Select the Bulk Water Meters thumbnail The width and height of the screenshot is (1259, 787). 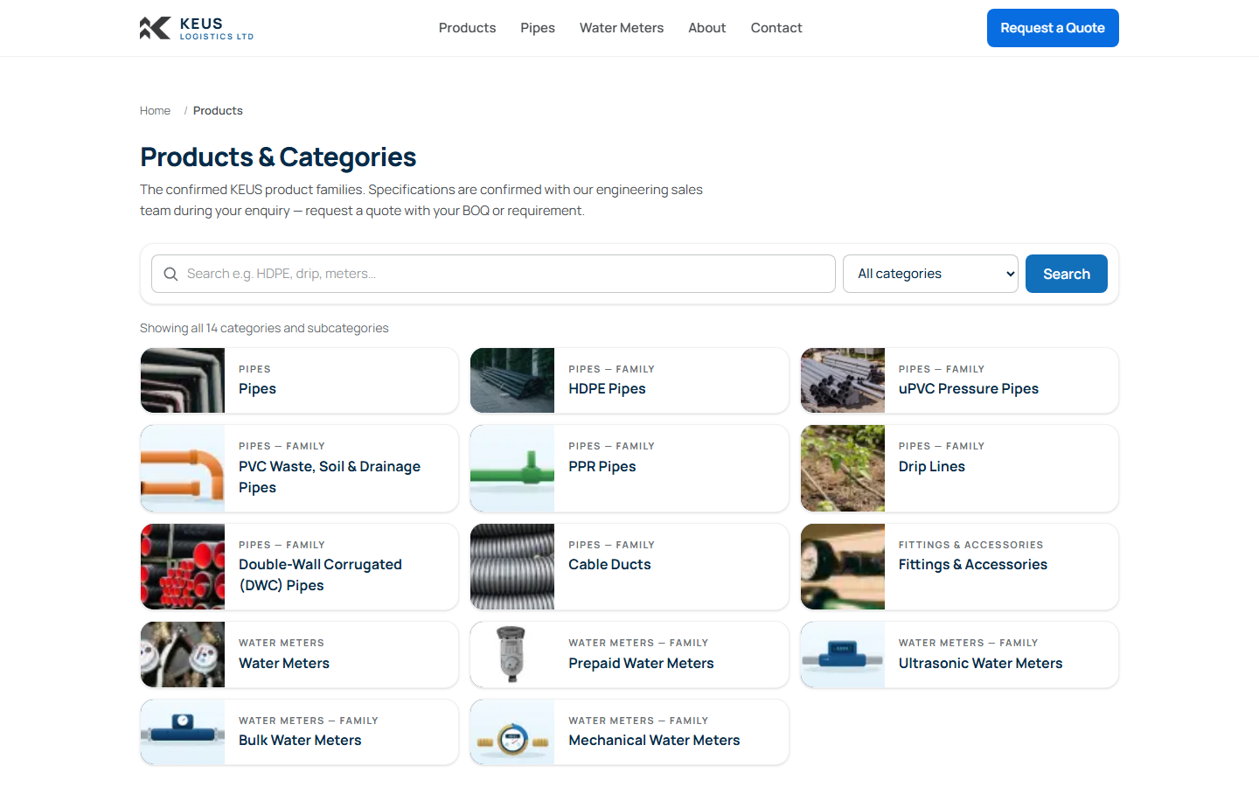coord(183,732)
